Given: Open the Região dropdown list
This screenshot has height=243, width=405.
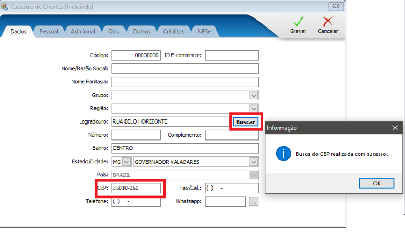Looking at the screenshot, I should 254,108.
